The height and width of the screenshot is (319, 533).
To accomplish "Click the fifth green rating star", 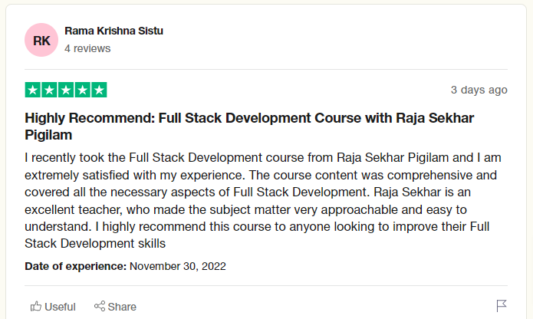I will [99, 90].
